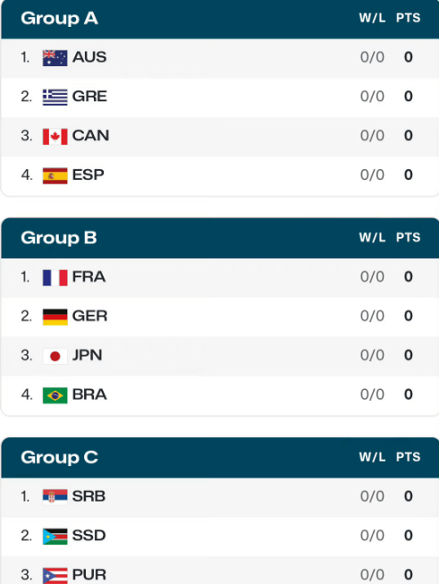Click the PTS column header in Group A
This screenshot has height=584, width=439.
tap(408, 18)
